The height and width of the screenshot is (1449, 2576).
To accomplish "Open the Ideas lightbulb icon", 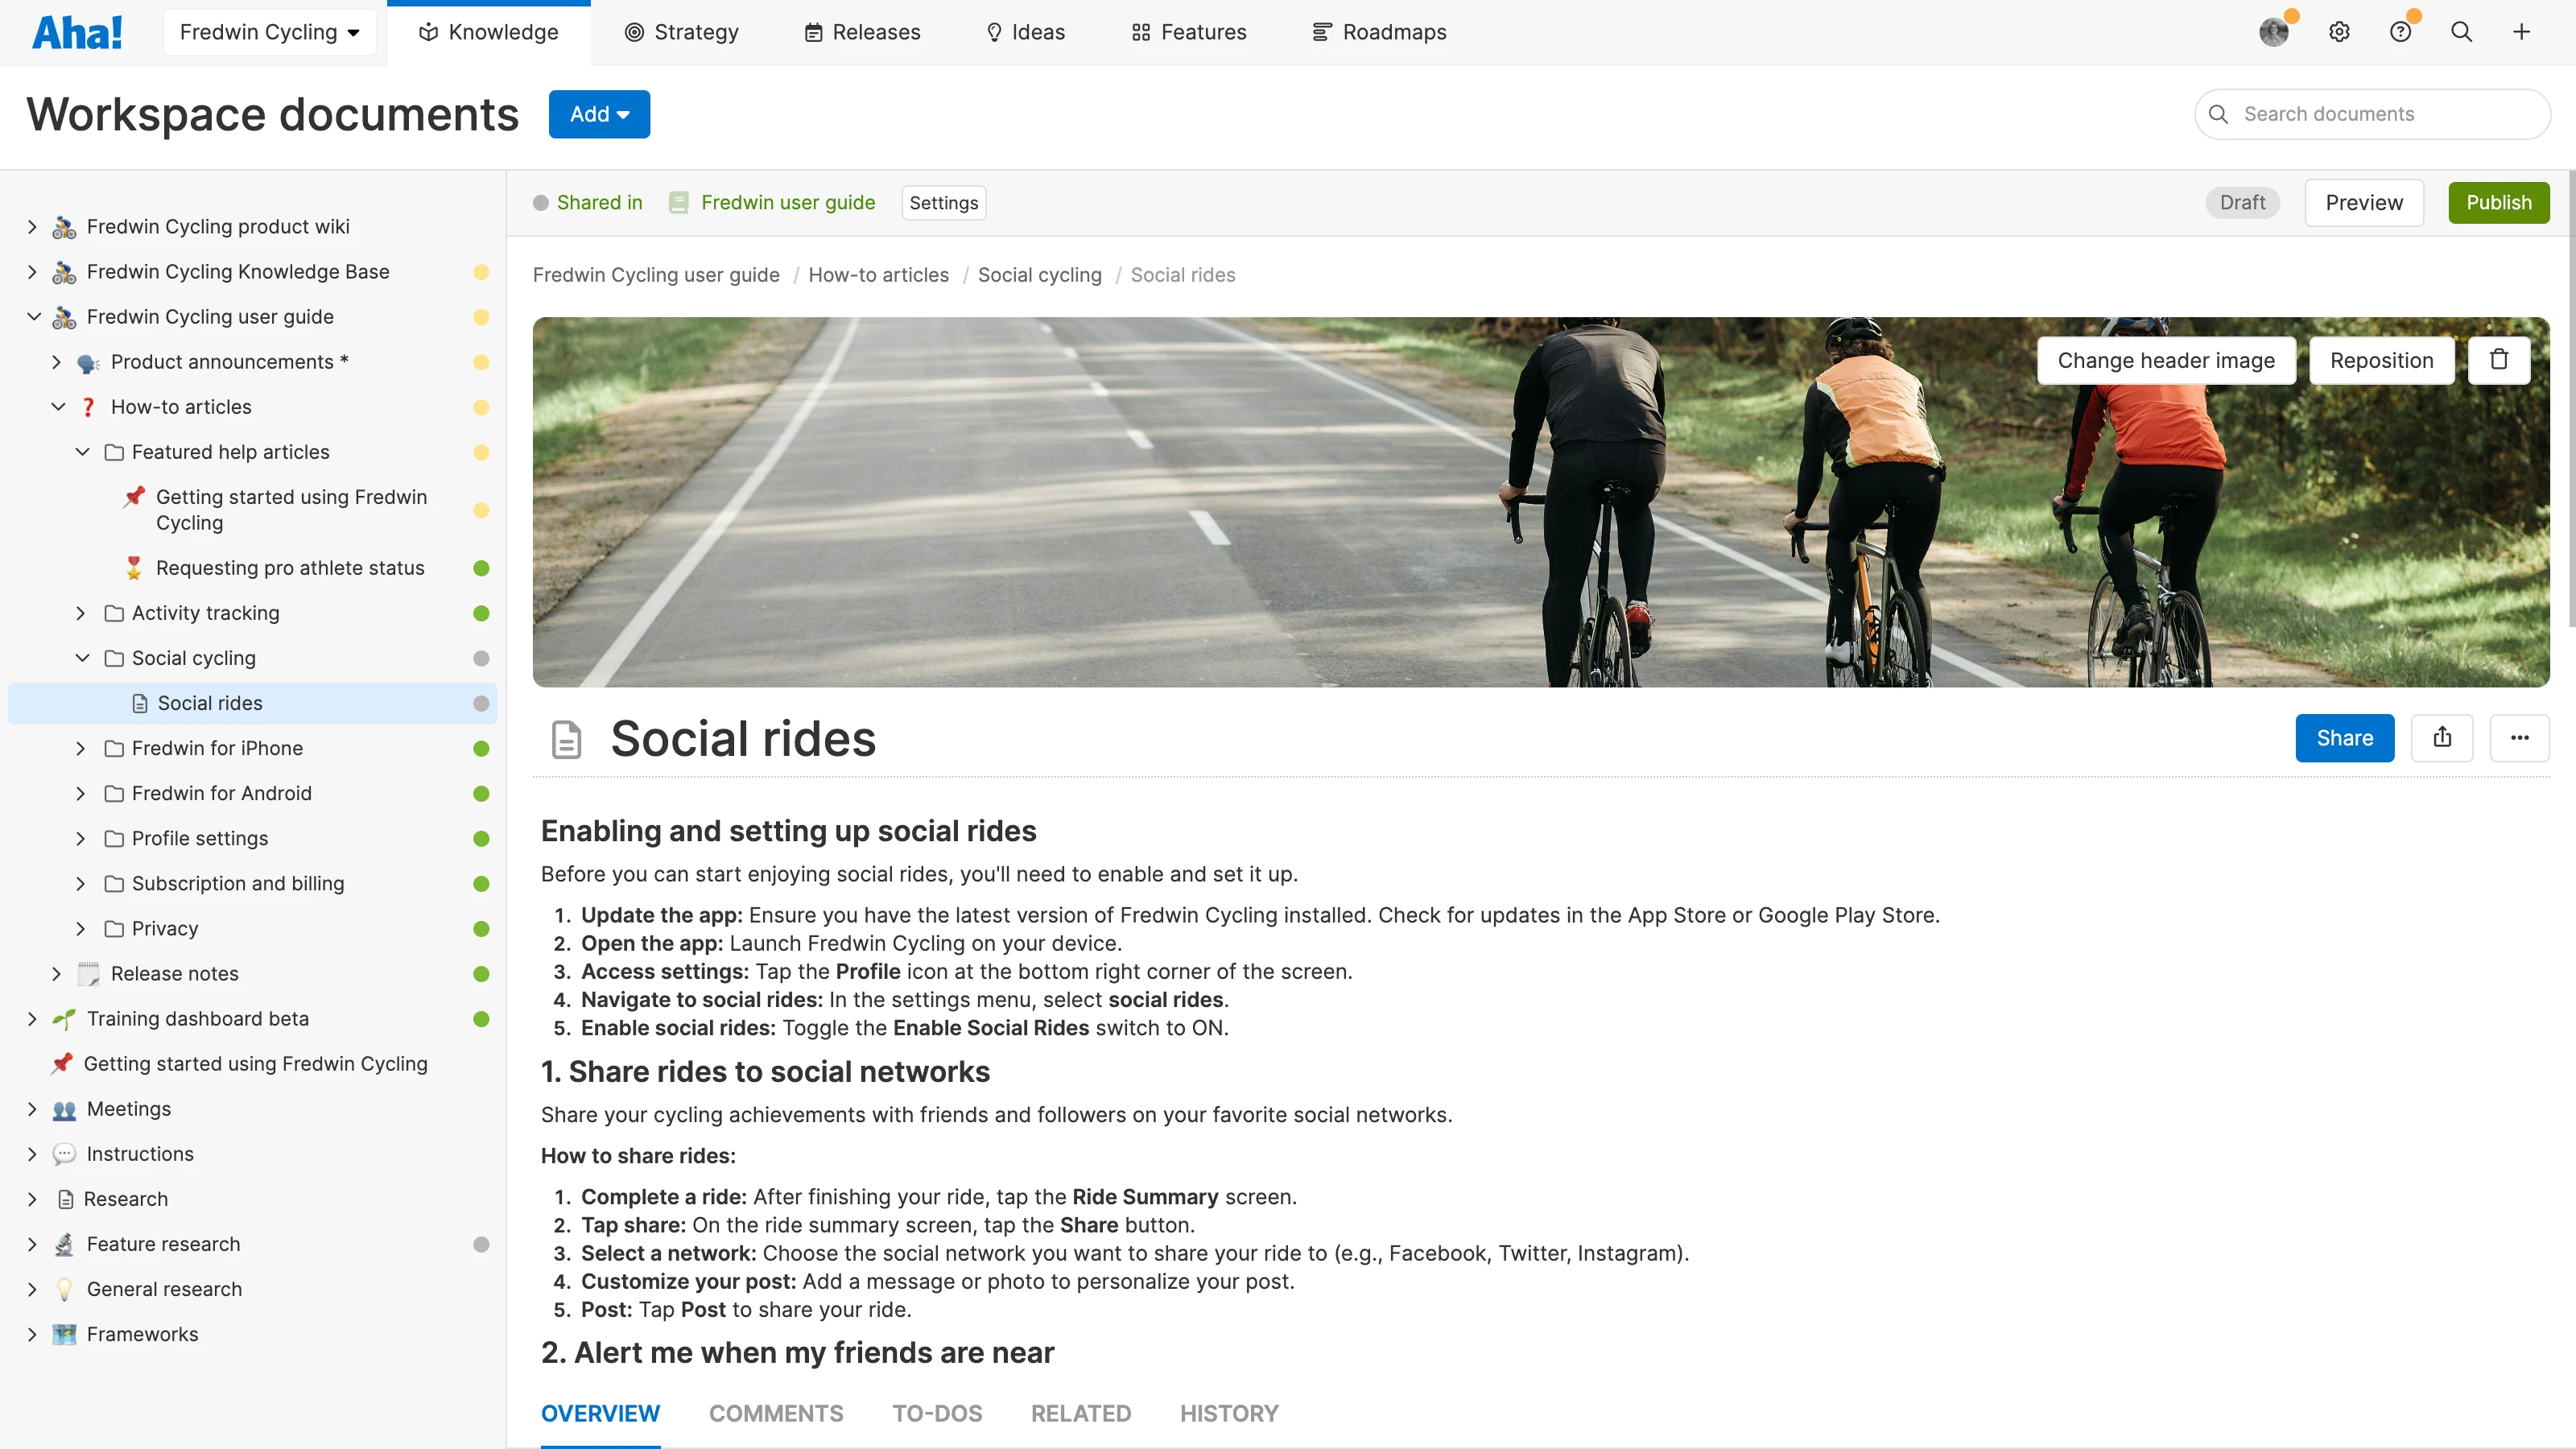I will click(994, 31).
